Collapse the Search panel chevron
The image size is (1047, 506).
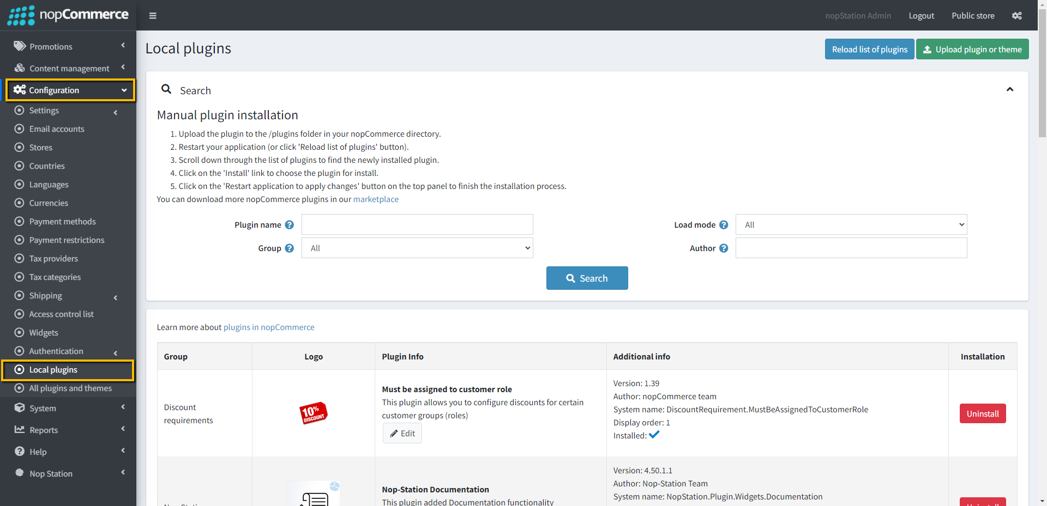pos(1009,89)
